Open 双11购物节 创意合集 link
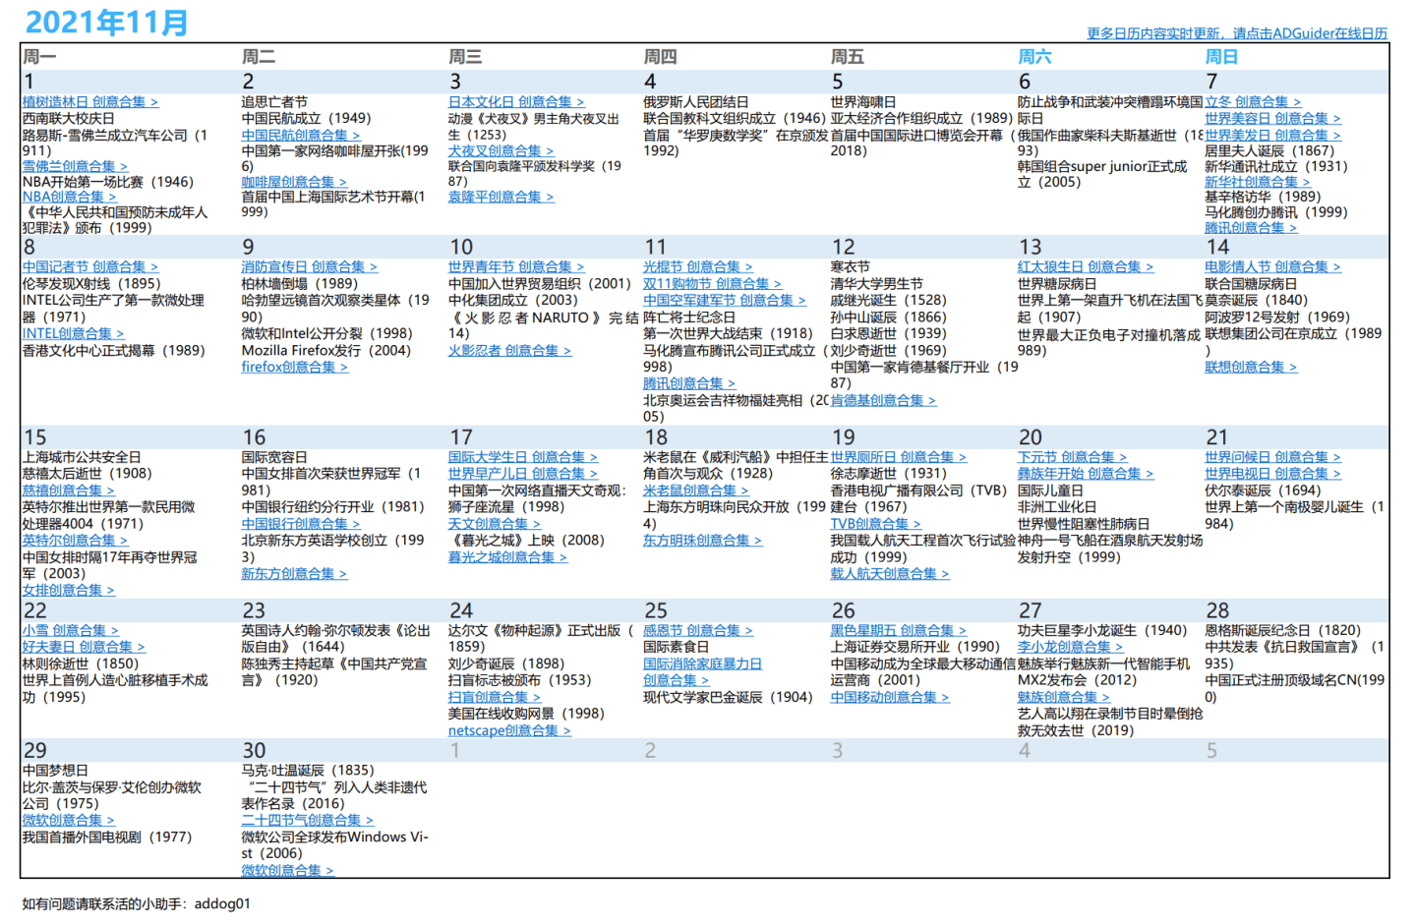The height and width of the screenshot is (924, 1416). click(x=713, y=284)
